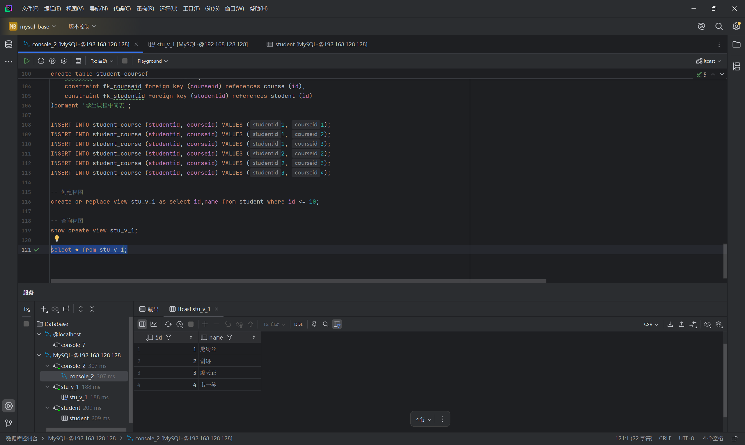This screenshot has height=445, width=745.
Task: Add a new row with the plus icon
Action: coord(205,324)
